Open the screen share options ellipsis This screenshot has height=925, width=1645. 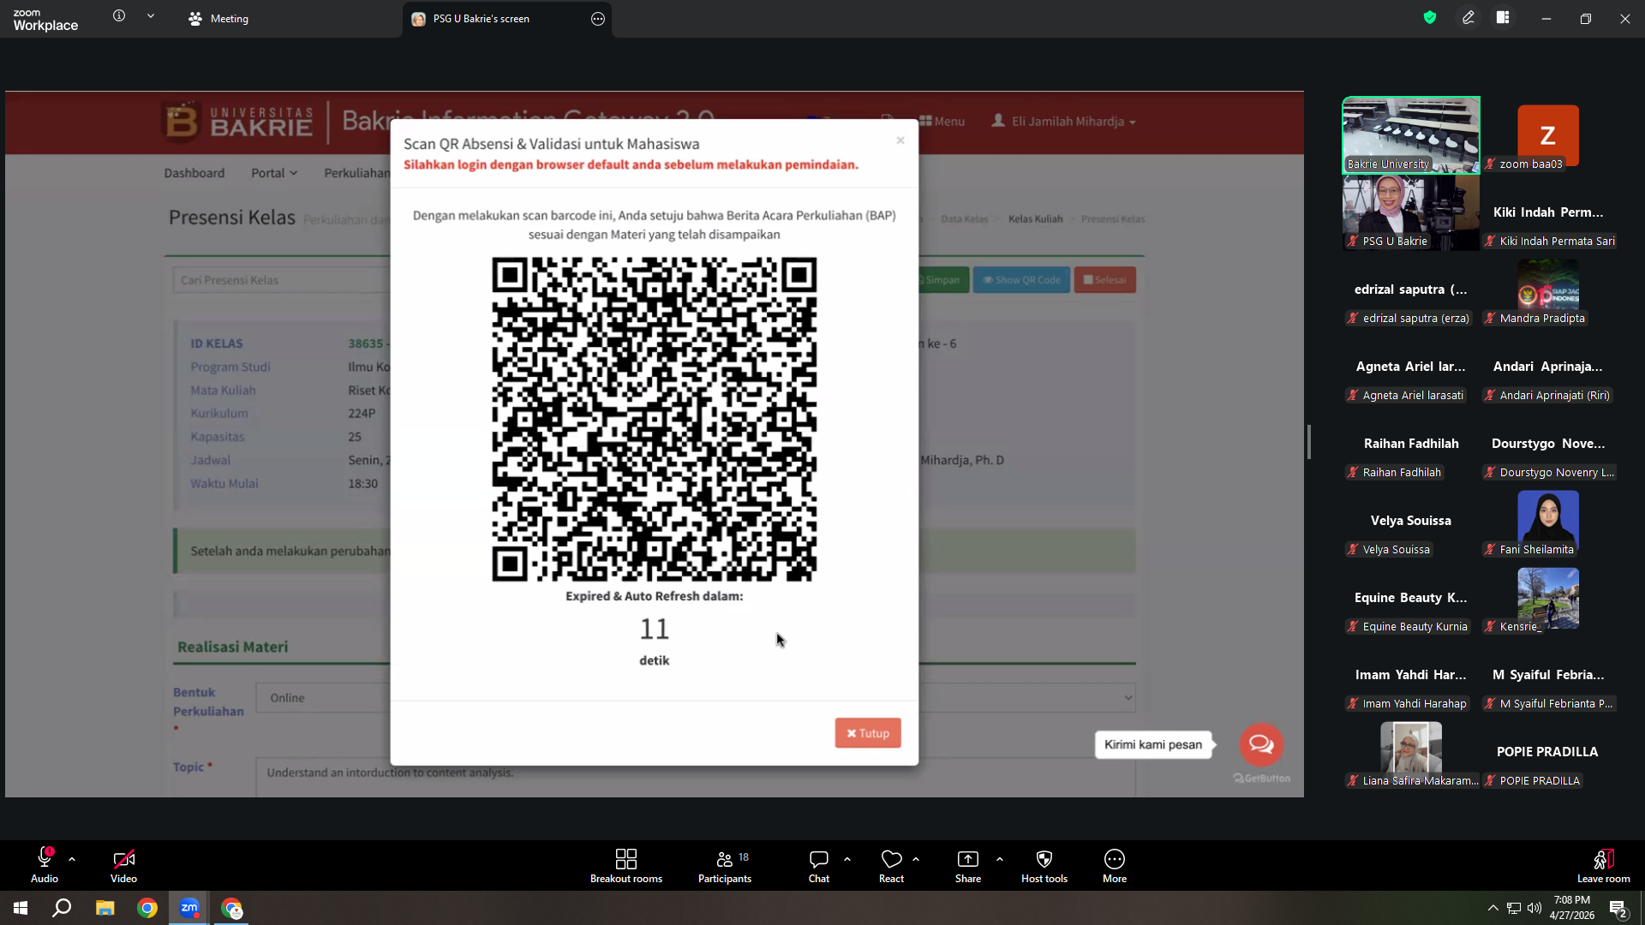point(598,19)
